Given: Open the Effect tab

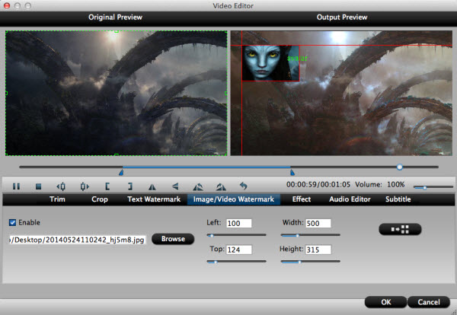Looking at the screenshot, I should (302, 199).
